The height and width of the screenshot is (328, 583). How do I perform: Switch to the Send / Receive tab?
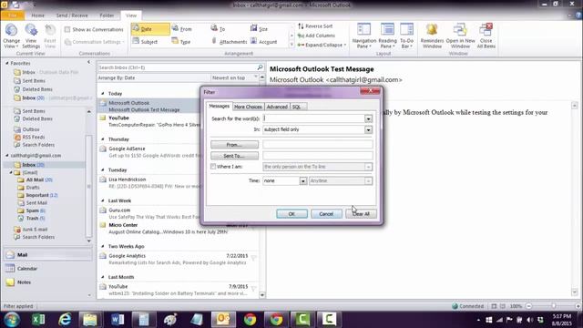[72, 15]
